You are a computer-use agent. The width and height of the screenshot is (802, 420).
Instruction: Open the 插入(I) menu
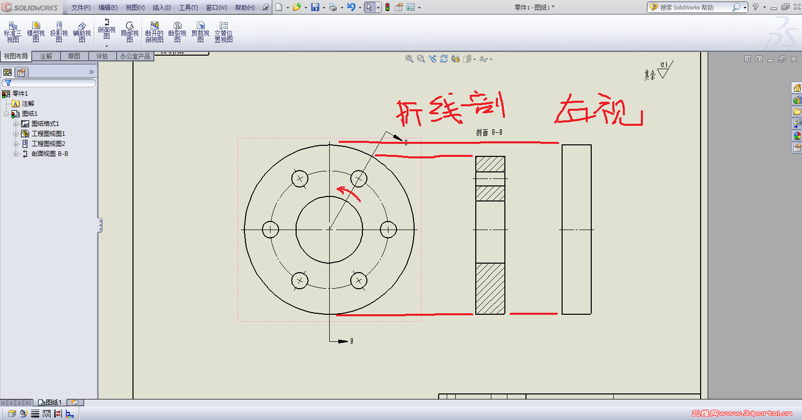click(x=162, y=8)
